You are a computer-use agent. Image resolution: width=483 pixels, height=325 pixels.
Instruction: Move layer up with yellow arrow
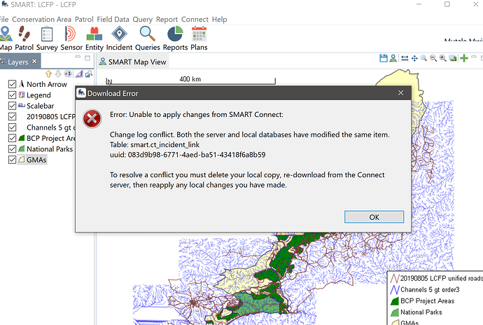[48, 74]
